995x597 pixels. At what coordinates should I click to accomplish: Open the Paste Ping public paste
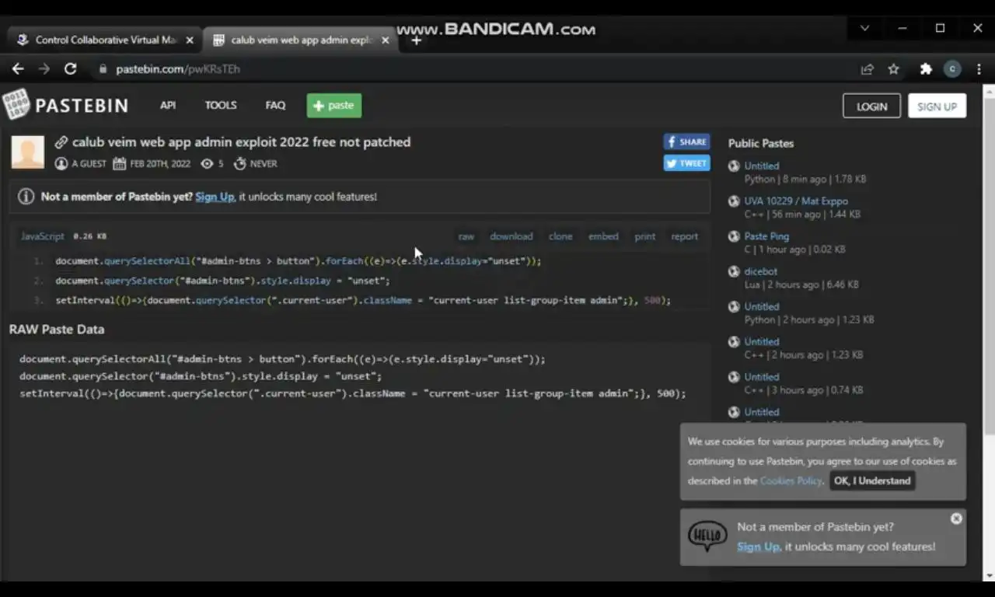coord(766,236)
